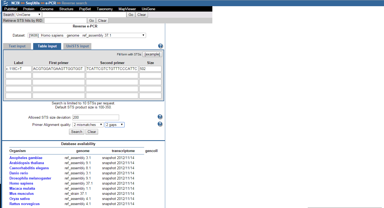Open MapViewer from the menu bar
The image size is (384, 208).
click(127, 9)
